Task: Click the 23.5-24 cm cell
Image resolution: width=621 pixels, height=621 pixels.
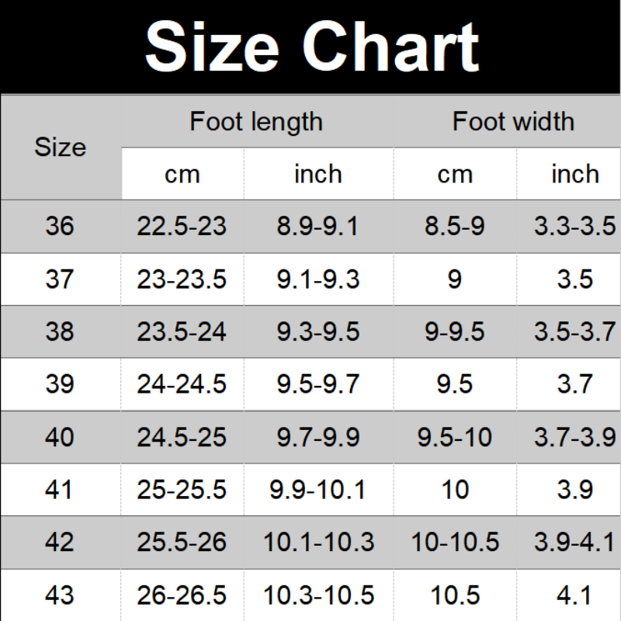Action: pyautogui.click(x=182, y=331)
